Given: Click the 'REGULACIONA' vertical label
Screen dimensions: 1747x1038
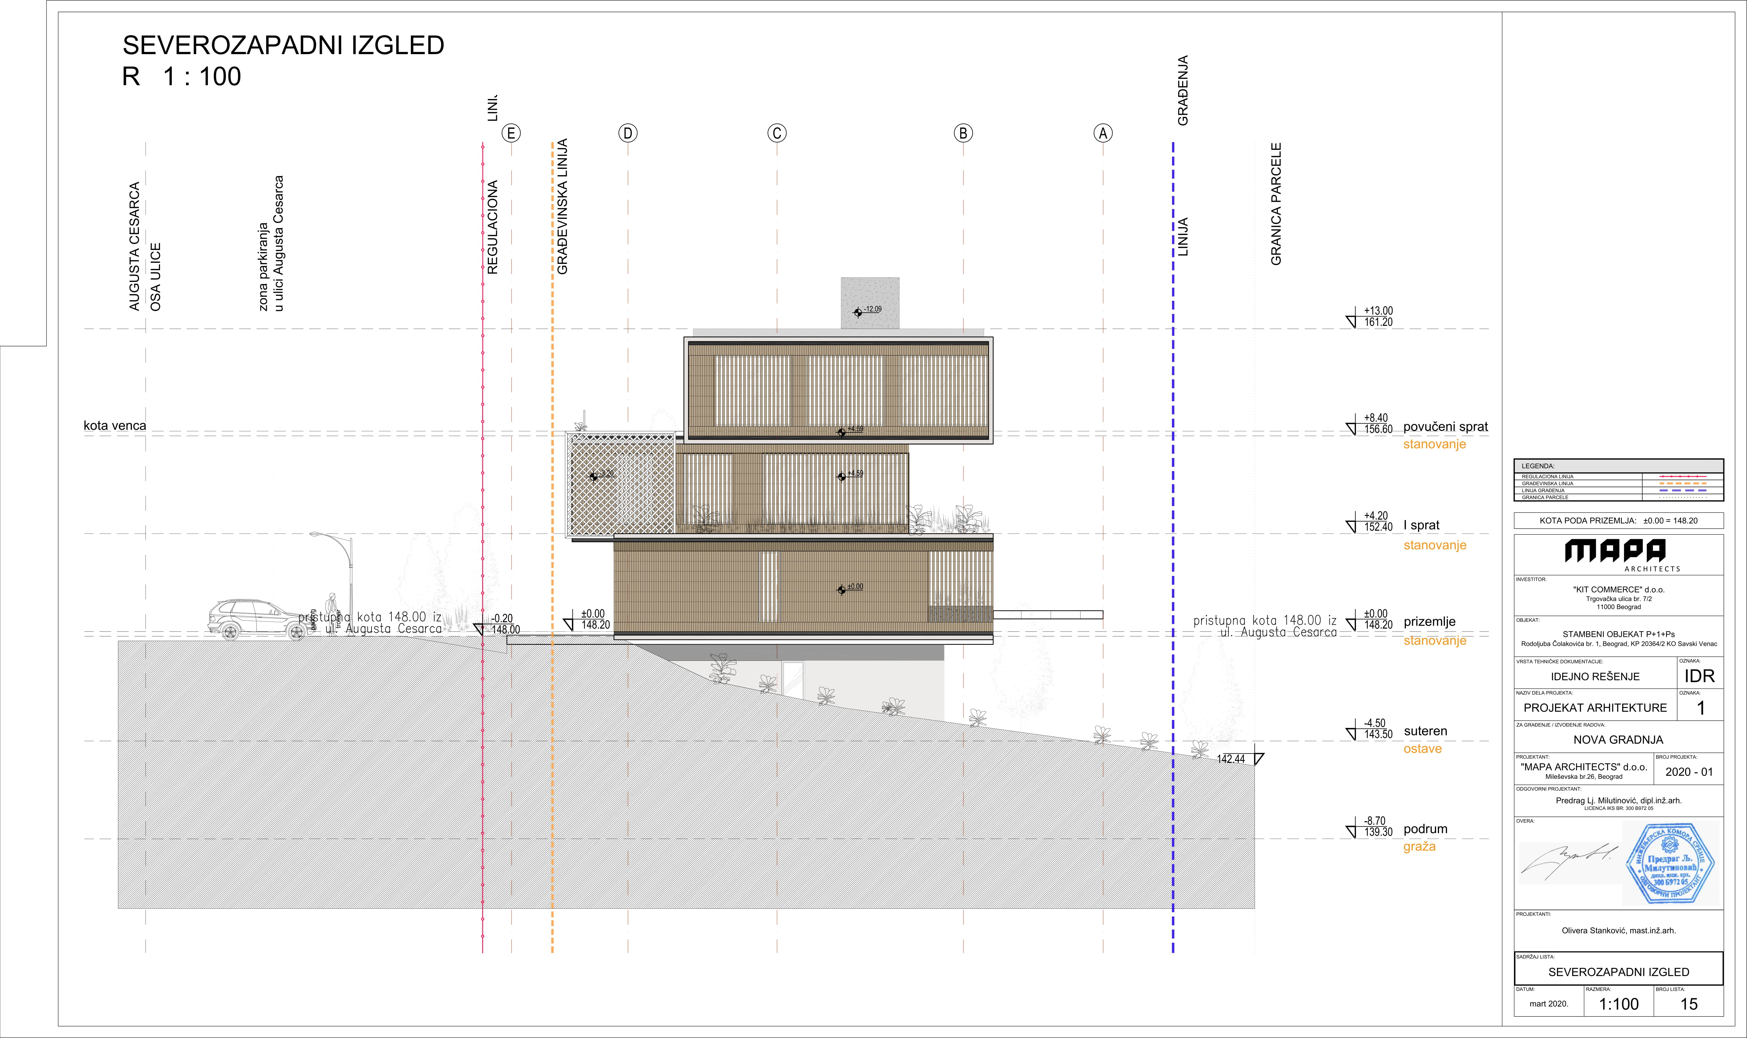Looking at the screenshot, I should [492, 227].
